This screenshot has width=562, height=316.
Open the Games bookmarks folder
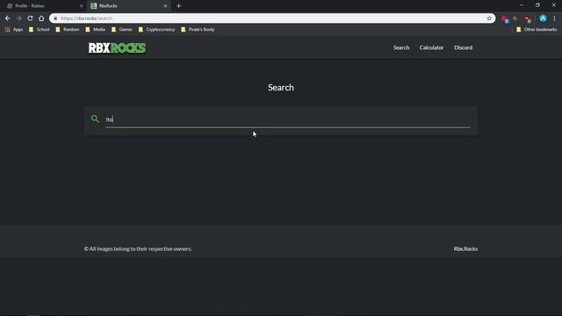(x=122, y=29)
